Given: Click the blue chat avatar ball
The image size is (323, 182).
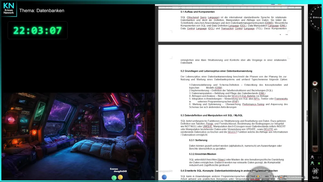Looking at the screenshot, I should pyautogui.click(x=164, y=177).
